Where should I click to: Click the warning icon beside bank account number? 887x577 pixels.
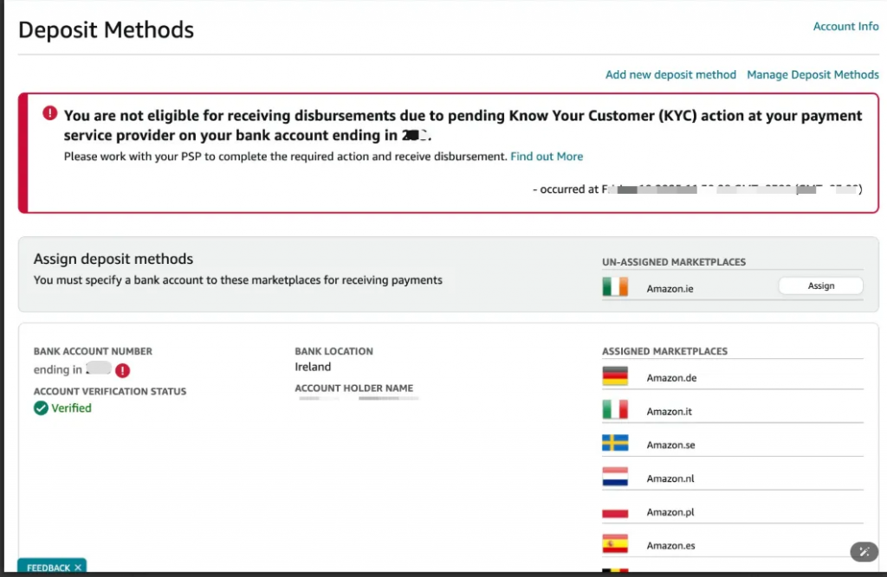122,370
